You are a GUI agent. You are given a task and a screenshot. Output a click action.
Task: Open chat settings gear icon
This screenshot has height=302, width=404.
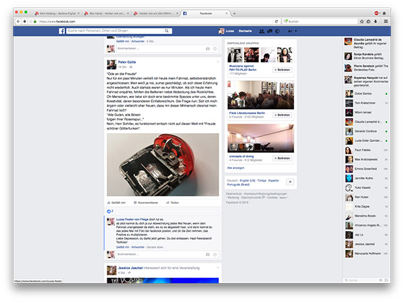click(x=380, y=280)
